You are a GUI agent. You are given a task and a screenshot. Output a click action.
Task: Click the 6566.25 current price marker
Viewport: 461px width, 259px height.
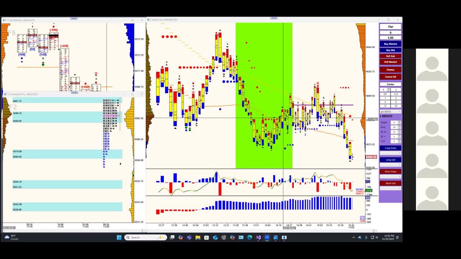(x=371, y=157)
